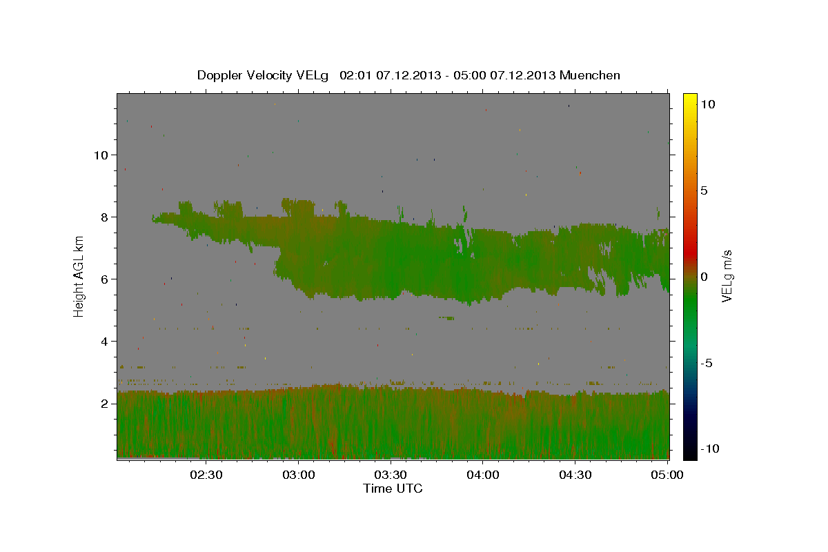Click the 03:00 time tick label
This screenshot has width=828, height=552.
coord(299,475)
